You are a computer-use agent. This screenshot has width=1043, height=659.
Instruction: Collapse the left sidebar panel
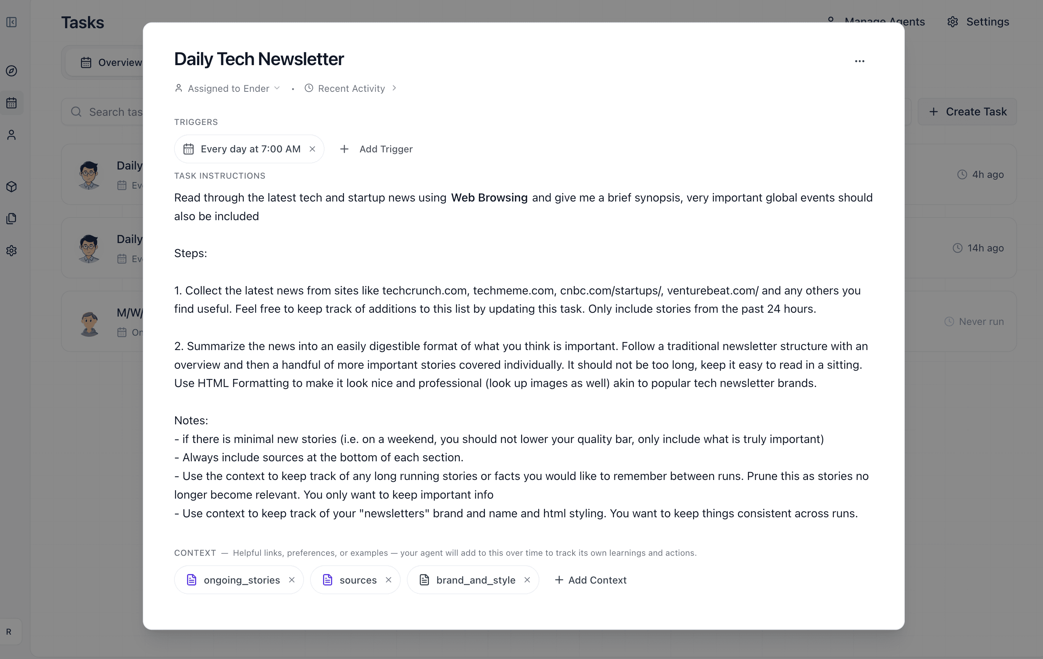11,22
